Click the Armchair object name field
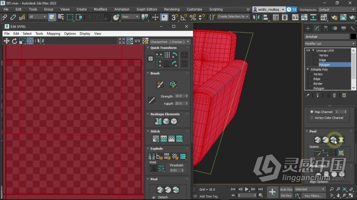The image size is (357, 200). click(327, 36)
